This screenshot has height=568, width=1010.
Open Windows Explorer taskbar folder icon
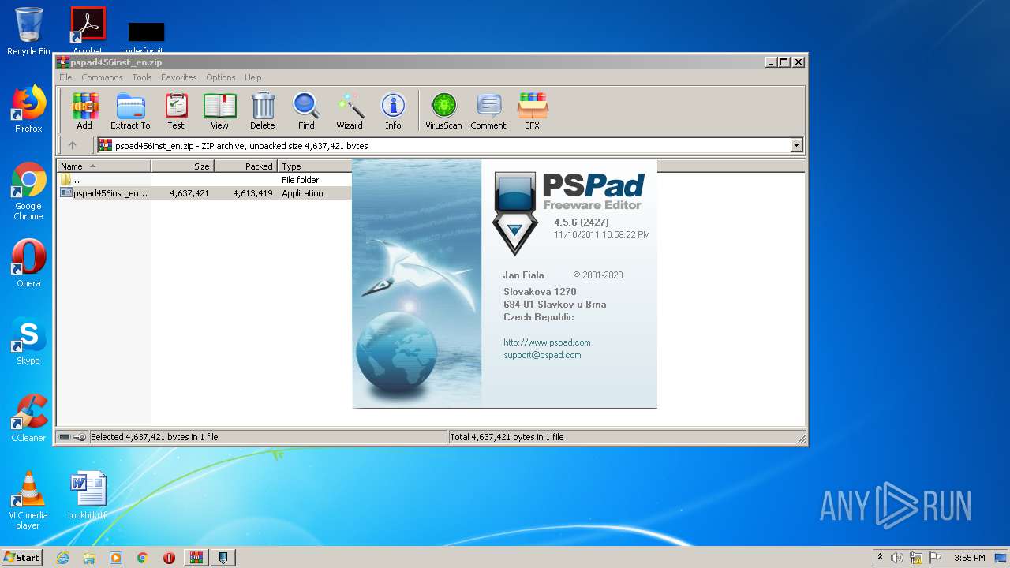(89, 558)
